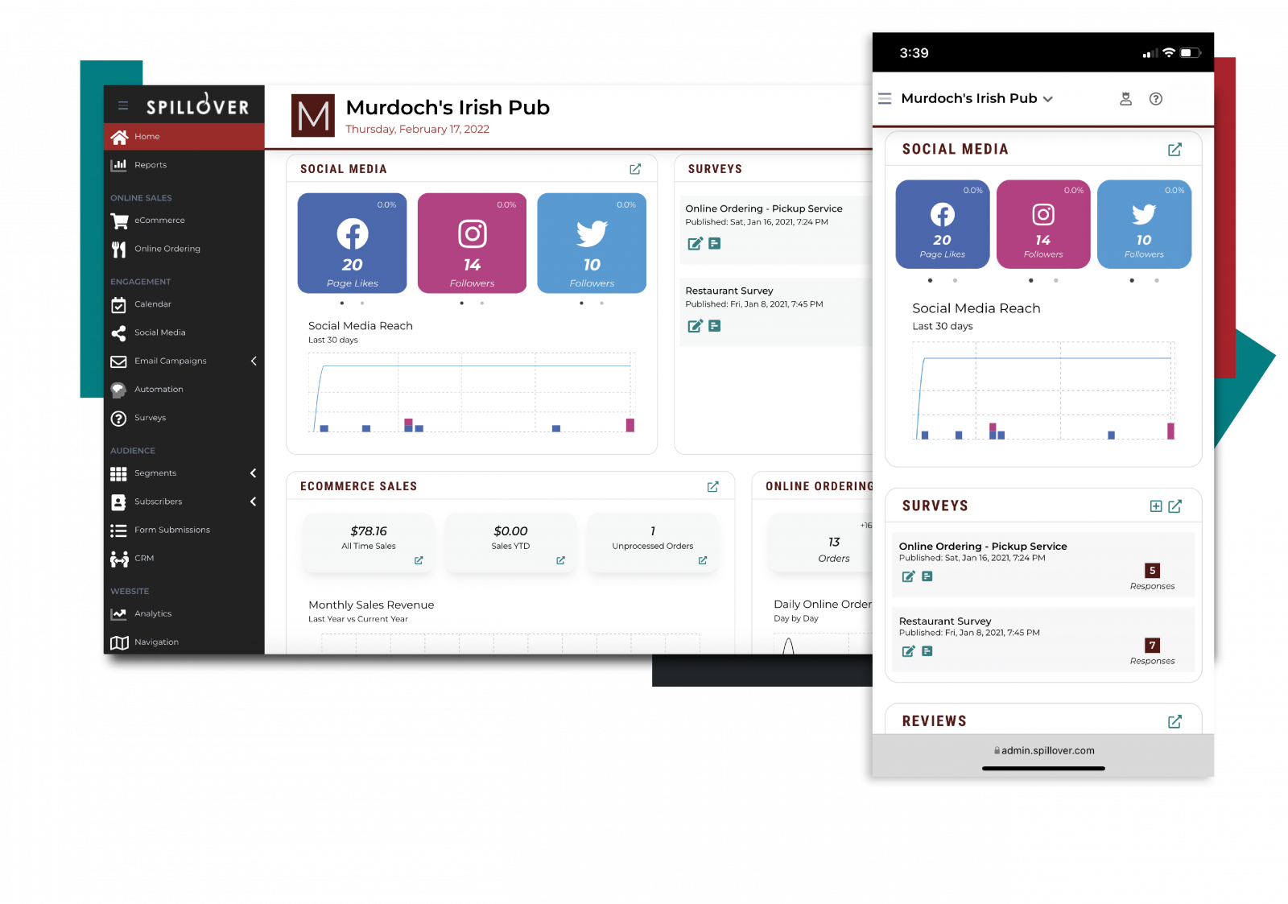The image size is (1288, 904).
Task: Select Home in the desktop sidebar
Action: point(184,137)
